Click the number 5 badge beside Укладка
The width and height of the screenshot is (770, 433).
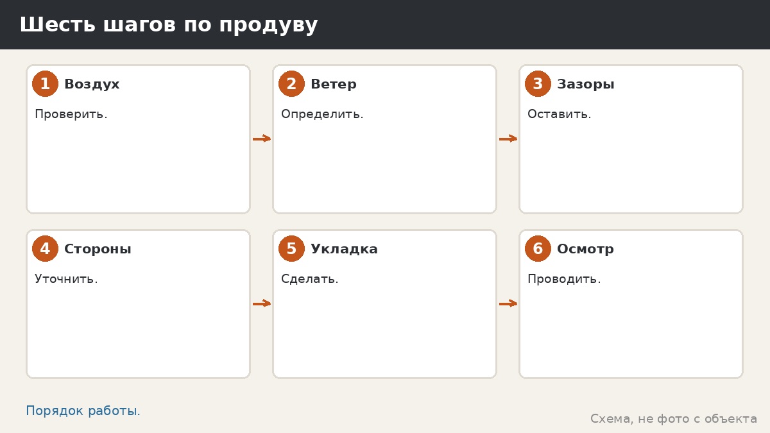coord(291,249)
